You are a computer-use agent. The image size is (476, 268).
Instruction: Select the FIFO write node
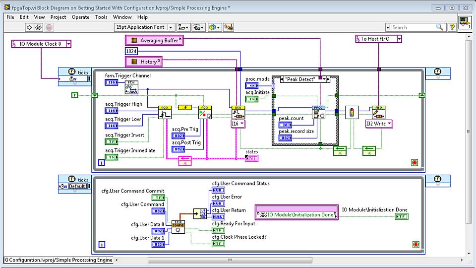click(378, 113)
